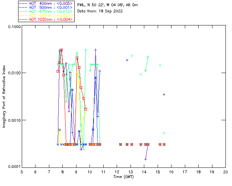Select the highest green diamond marker after 14 GMT
Image resolution: width=232 pixels, height=186 pixels.
pyautogui.click(x=148, y=57)
